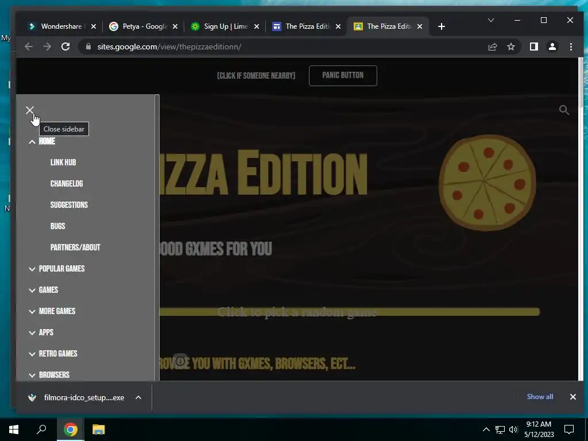Screen dimensions: 588x441
Task: Select the Apps sidebar entry
Action: pos(46,332)
